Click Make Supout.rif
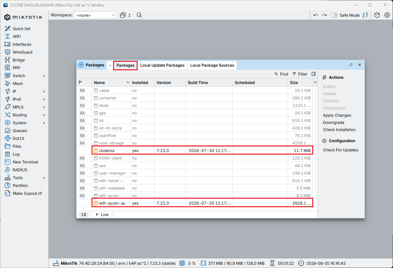Viewport: 393px width, 268px height. tap(27, 193)
